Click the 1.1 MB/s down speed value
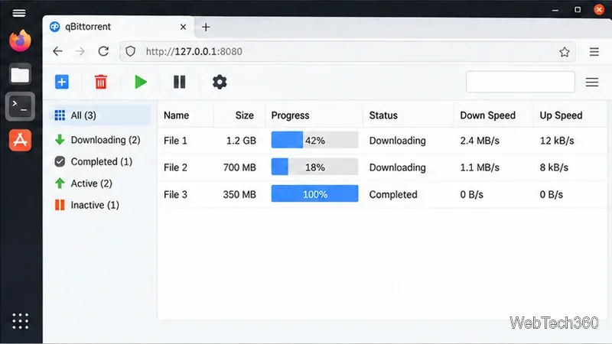Image resolution: width=612 pixels, height=344 pixels. [480, 167]
